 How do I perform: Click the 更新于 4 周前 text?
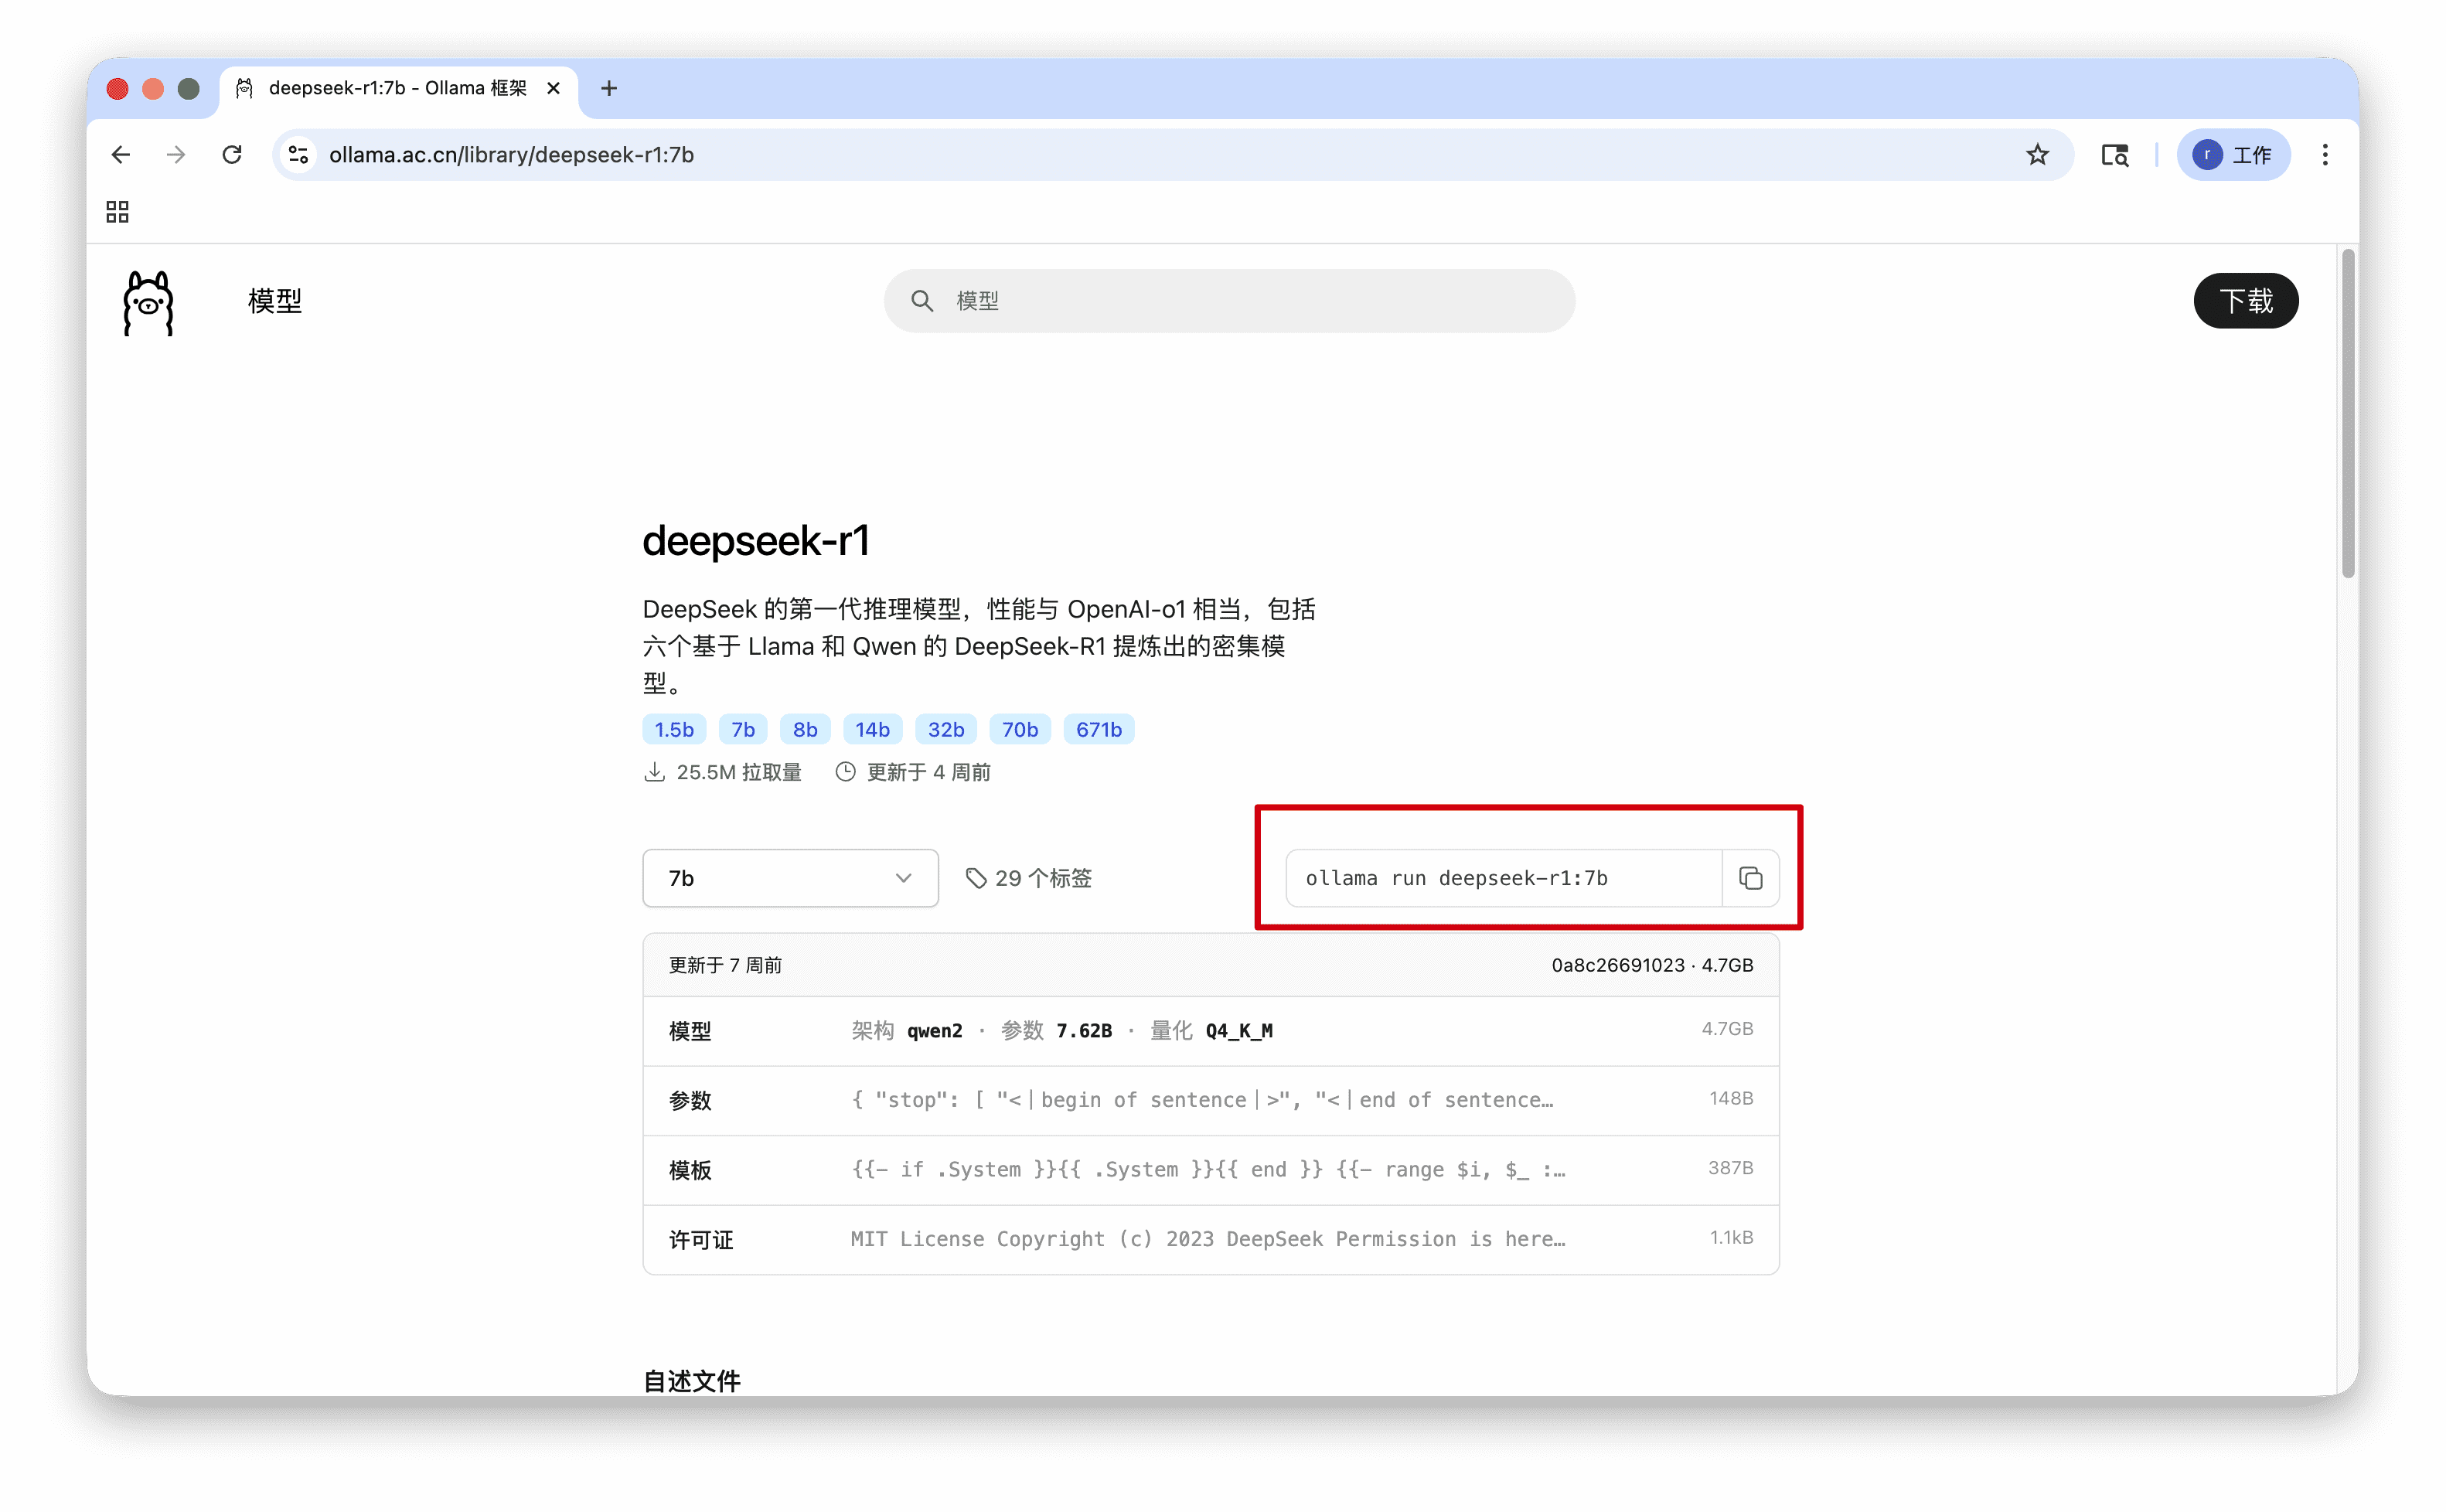pyautogui.click(x=928, y=772)
